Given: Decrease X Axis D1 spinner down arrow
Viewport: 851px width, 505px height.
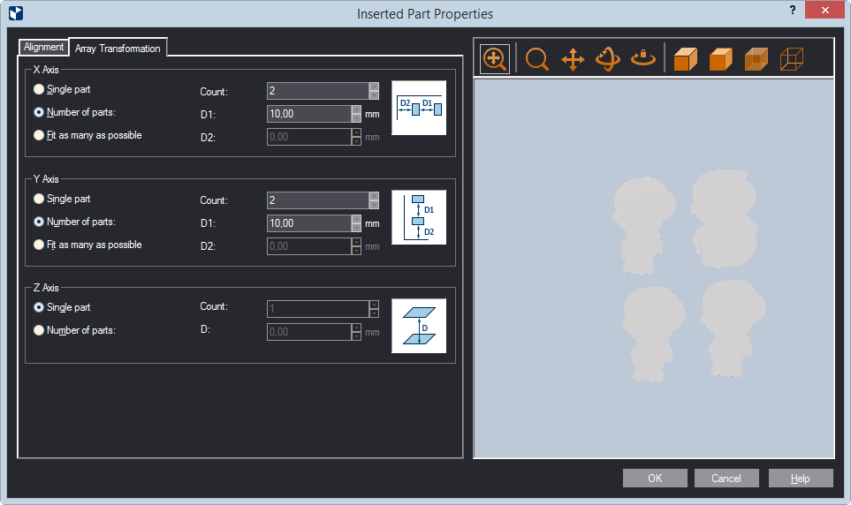Looking at the screenshot, I should coord(357,117).
